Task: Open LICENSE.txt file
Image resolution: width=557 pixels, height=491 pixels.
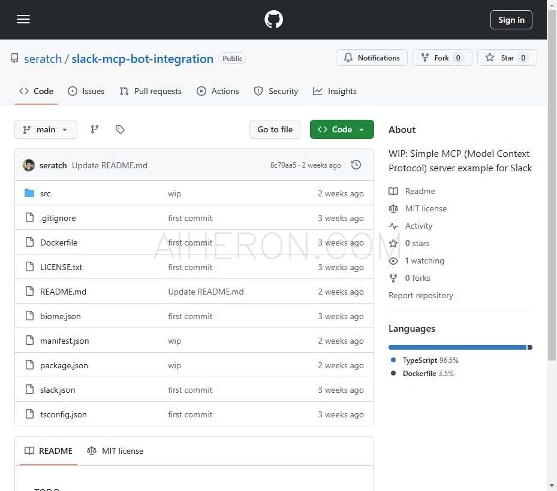Action: [61, 267]
